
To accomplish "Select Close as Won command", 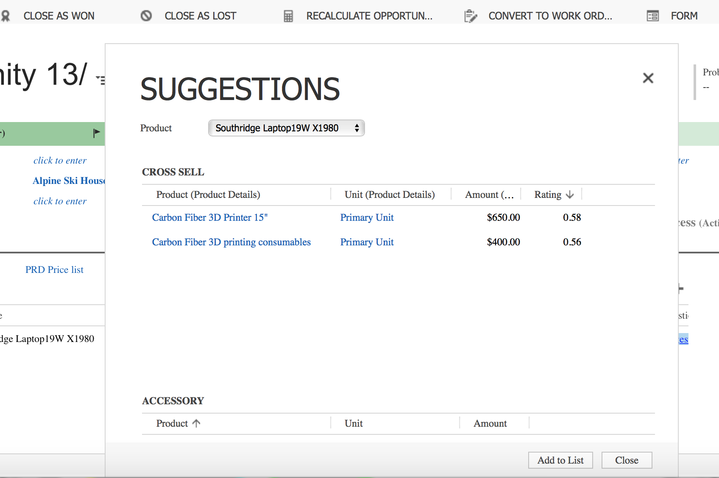I will (x=59, y=16).
